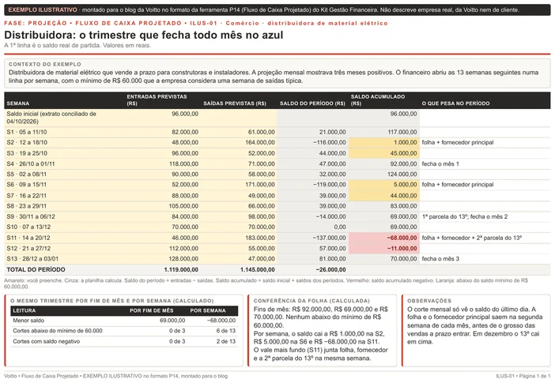Click the 'SAÍDAS PREVISTAS (R$)' column header
The height and width of the screenshot is (383, 555).
[235, 103]
